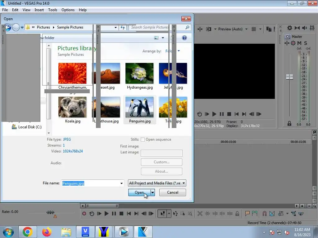318x238 pixels.
Task: Click the Lock Event padlock in timeline toolbar
Action: (x=237, y=214)
